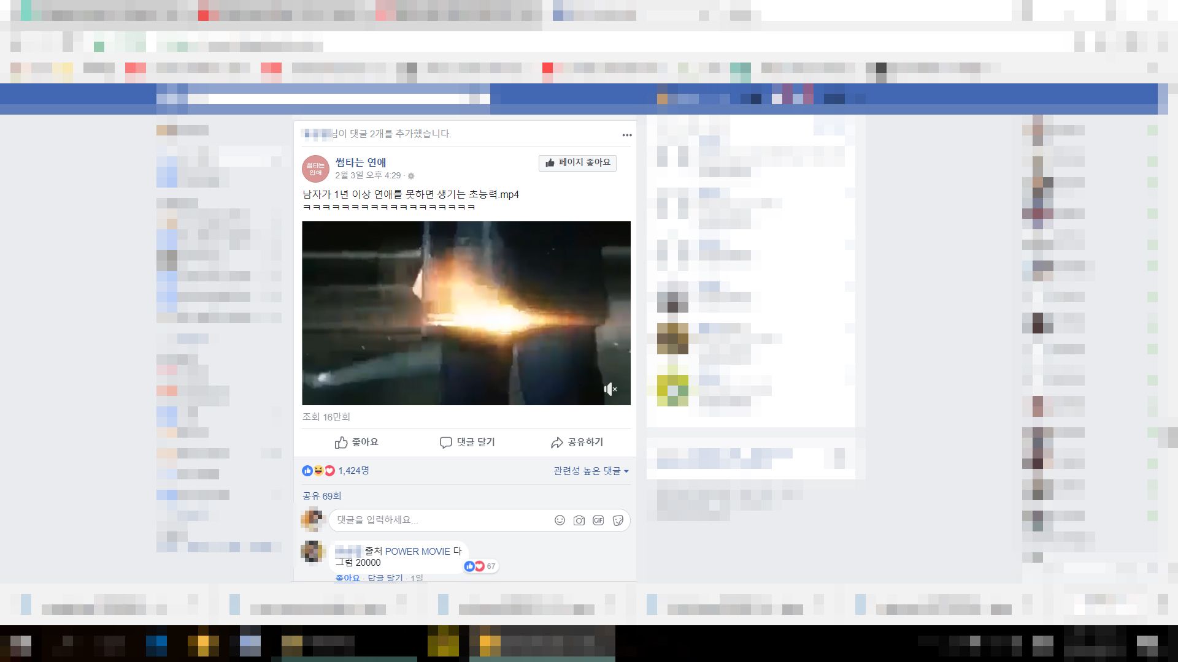The height and width of the screenshot is (662, 1178).
Task: Unmute the video using the speaker icon
Action: tap(610, 389)
